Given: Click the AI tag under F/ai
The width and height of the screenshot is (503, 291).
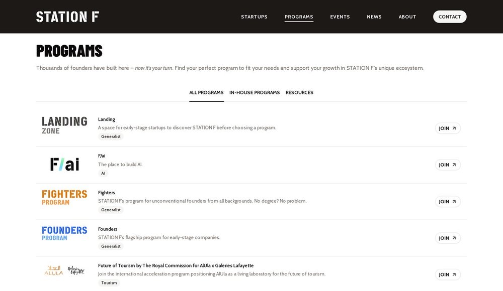Looking at the screenshot, I should click(103, 174).
